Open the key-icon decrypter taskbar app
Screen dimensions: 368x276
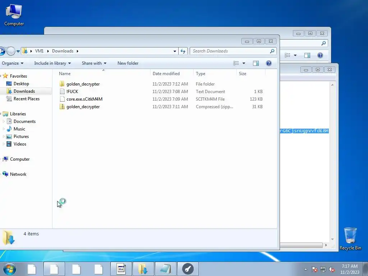(x=188, y=269)
